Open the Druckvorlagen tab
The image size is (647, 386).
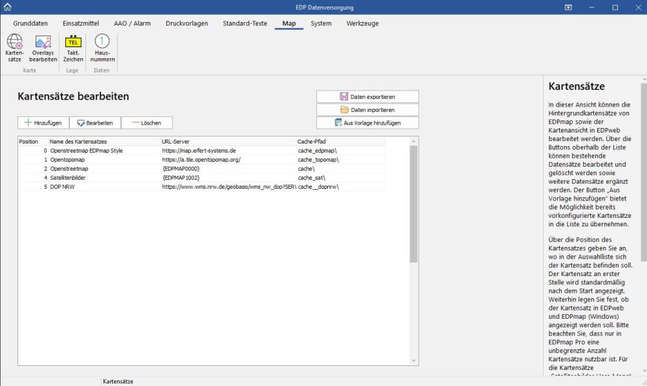tap(186, 23)
